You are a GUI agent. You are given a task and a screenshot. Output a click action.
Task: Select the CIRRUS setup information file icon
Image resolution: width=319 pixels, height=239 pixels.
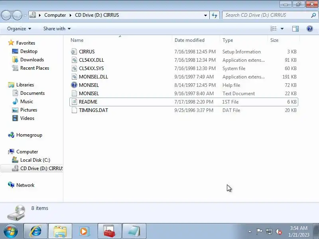(x=74, y=52)
